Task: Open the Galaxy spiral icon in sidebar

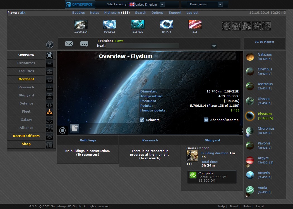Action: (x=49, y=120)
